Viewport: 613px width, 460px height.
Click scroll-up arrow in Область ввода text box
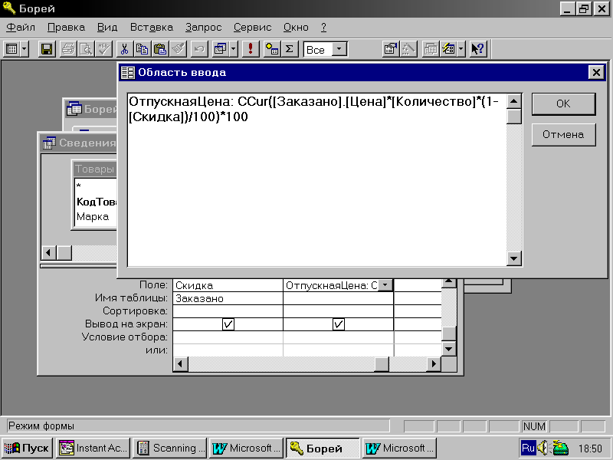tap(513, 101)
